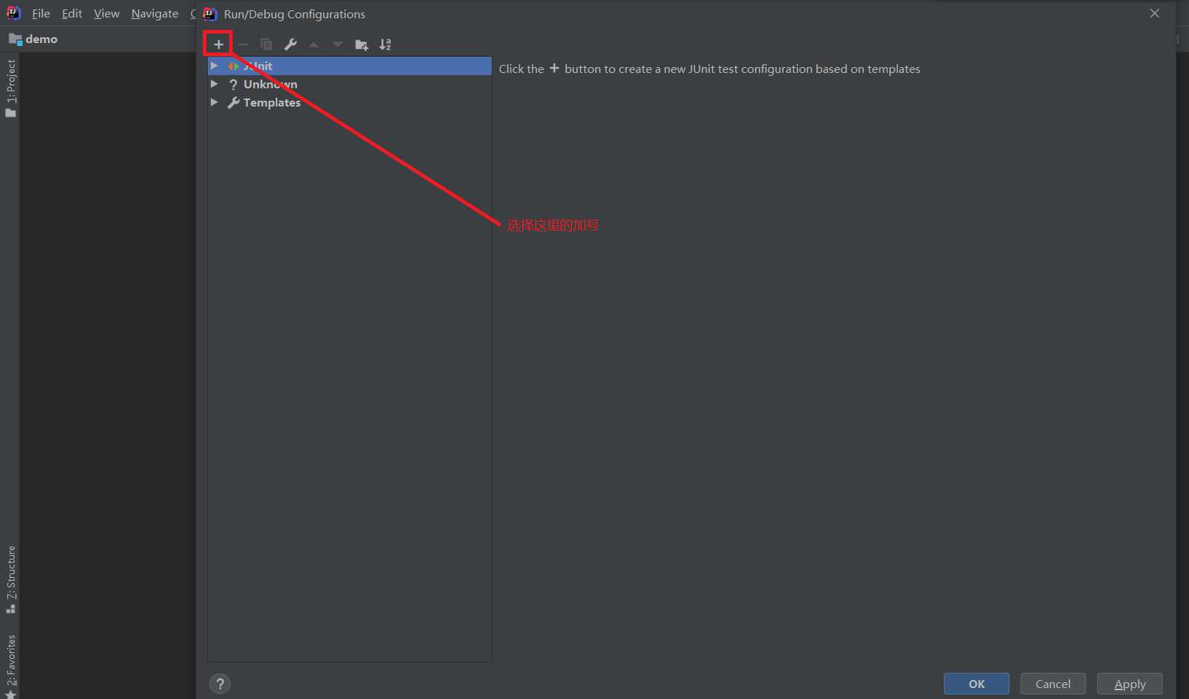1189x699 pixels.
Task: Click the JUnit type icon in the tree
Action: (233, 66)
